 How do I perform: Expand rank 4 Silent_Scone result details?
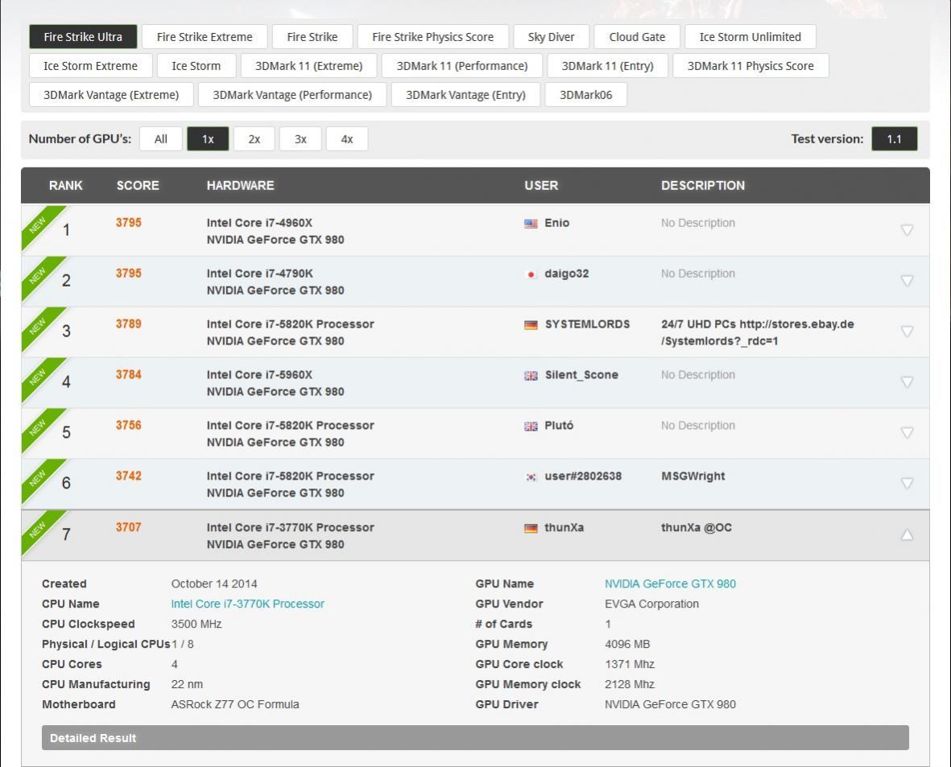tap(907, 382)
